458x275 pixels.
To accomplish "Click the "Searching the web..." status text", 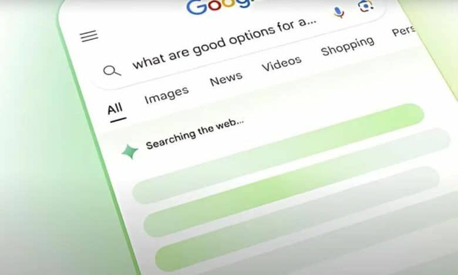I will (x=195, y=133).
